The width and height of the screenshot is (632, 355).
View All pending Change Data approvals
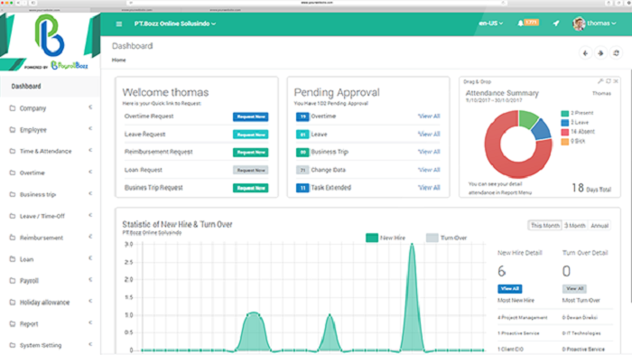(429, 170)
